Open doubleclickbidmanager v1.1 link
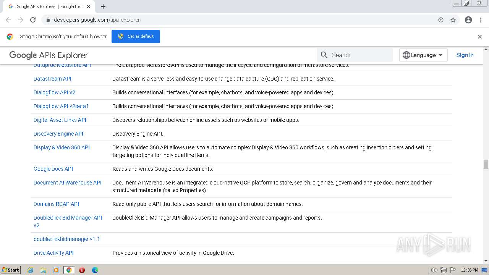Viewport: 489px width, 275px height. (66, 239)
